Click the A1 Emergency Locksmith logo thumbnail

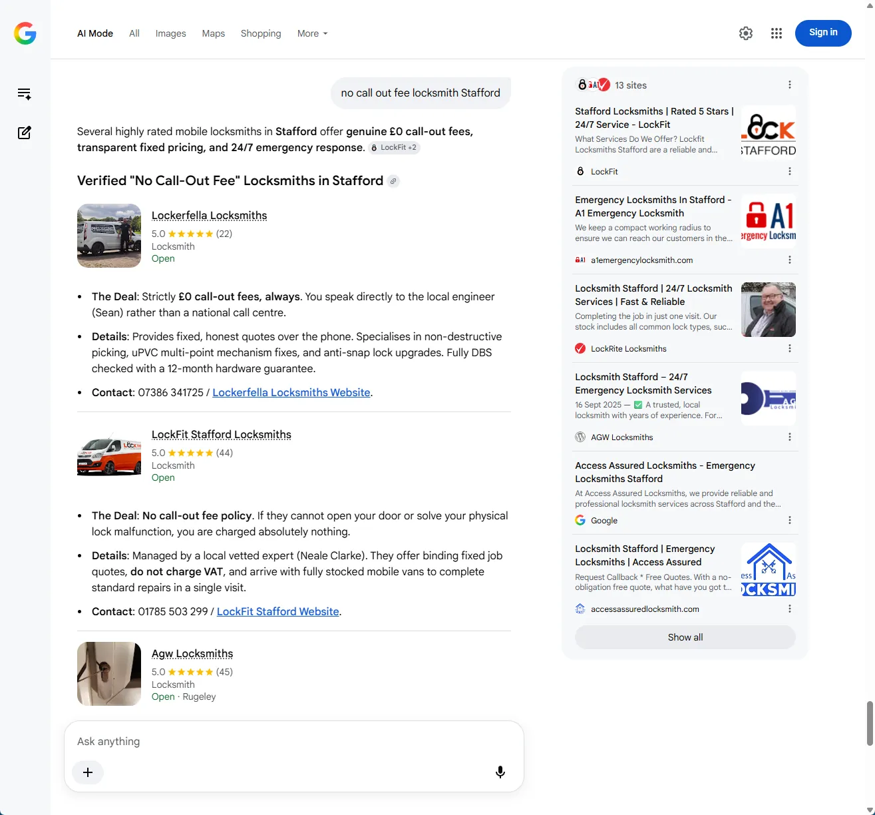769,221
